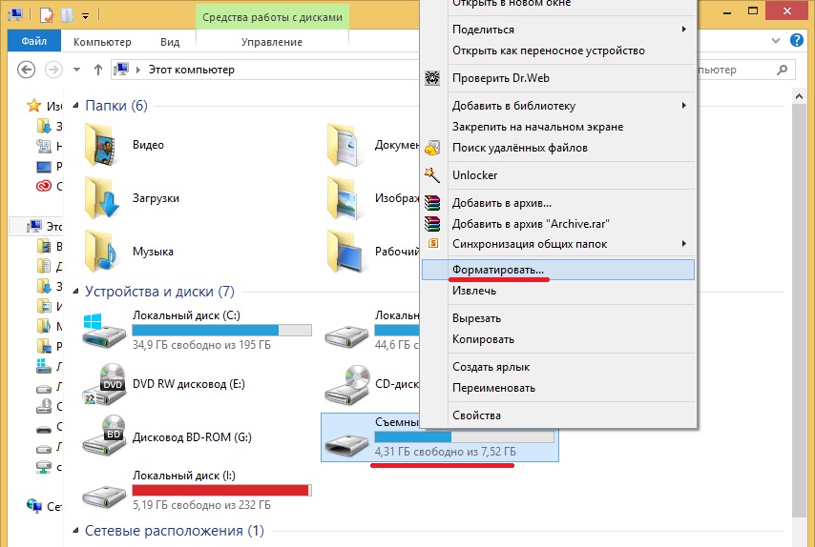
Task: Click text 34,9 ГБ свободно из 195 ГБ
Action: click(x=201, y=345)
